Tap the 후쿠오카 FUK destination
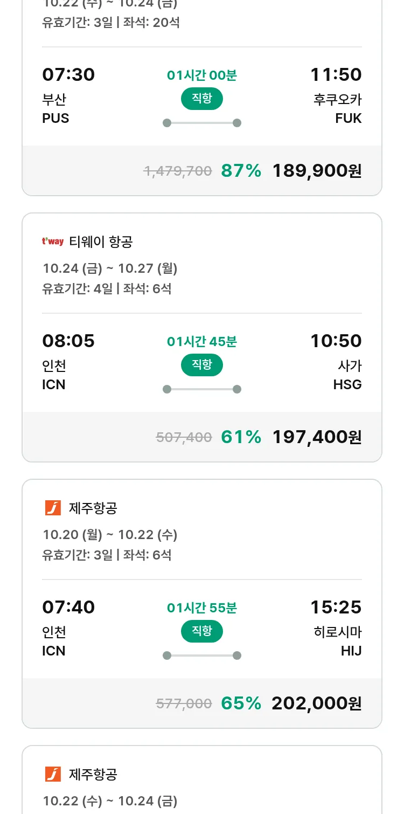This screenshot has width=404, height=814. tap(338, 108)
